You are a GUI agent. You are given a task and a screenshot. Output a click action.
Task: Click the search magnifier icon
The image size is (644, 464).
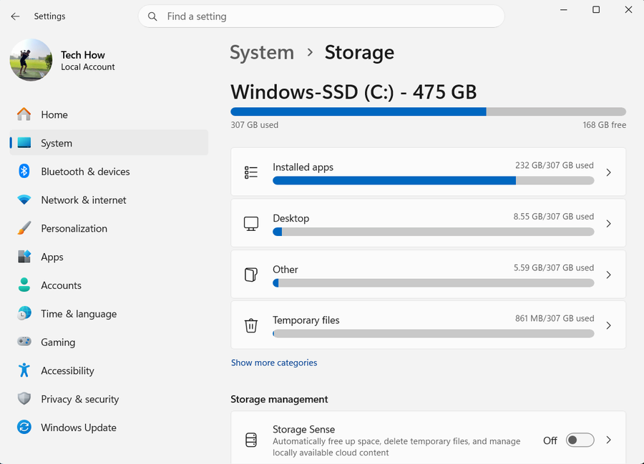pyautogui.click(x=152, y=16)
